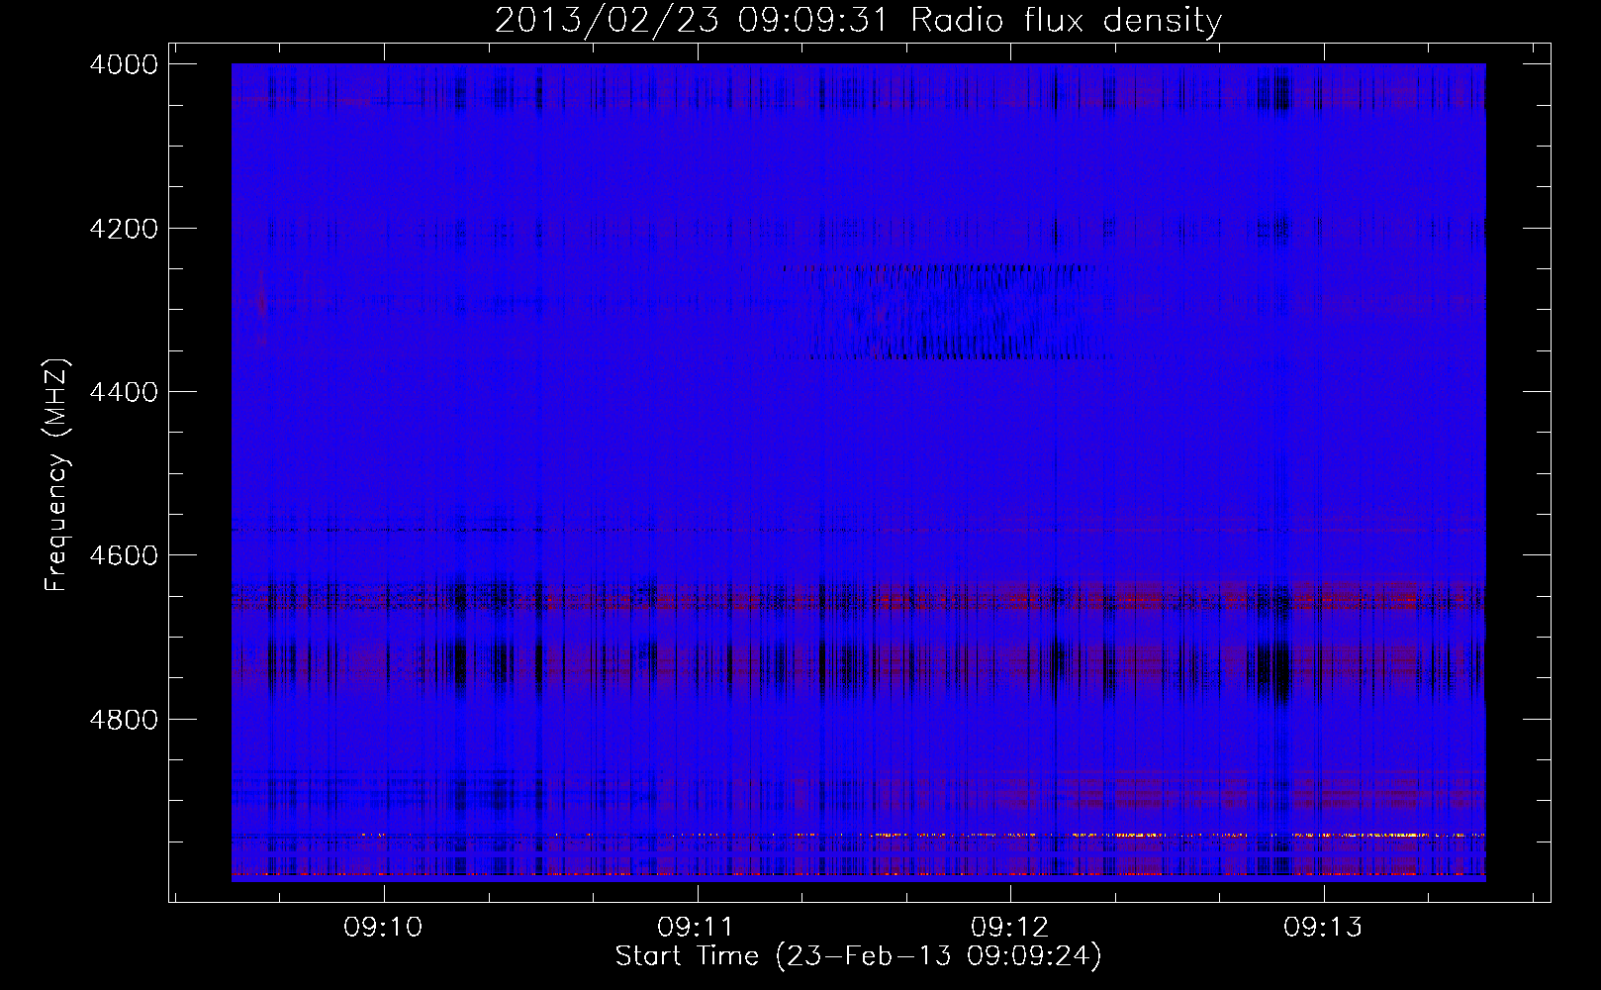This screenshot has height=990, width=1601.
Task: Click the 'Frequency (MHZ)' axis title
Action: point(56,475)
